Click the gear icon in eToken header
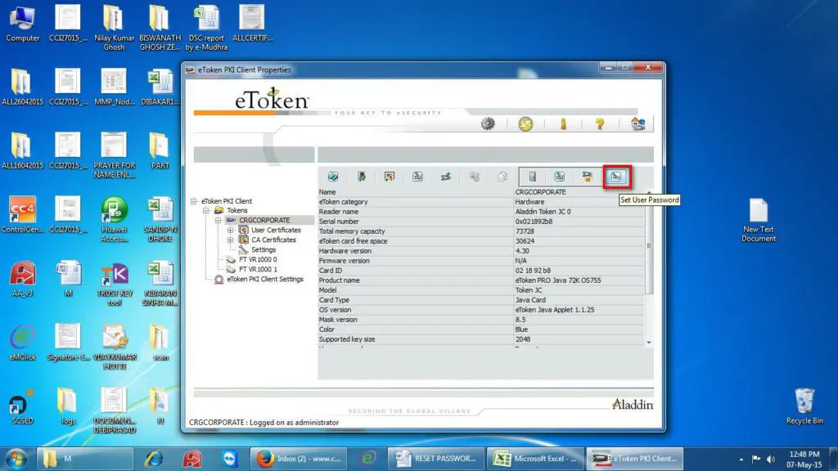The image size is (838, 471). pos(489,124)
